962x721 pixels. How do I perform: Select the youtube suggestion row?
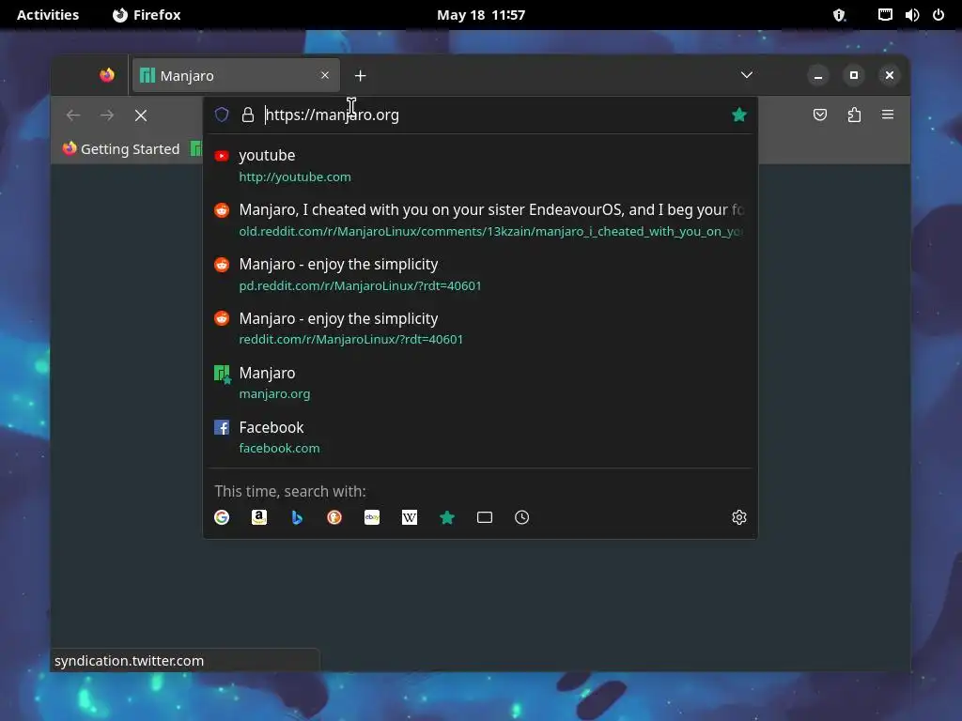click(x=480, y=165)
